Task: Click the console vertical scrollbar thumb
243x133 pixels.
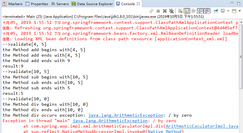Action: coord(241,57)
